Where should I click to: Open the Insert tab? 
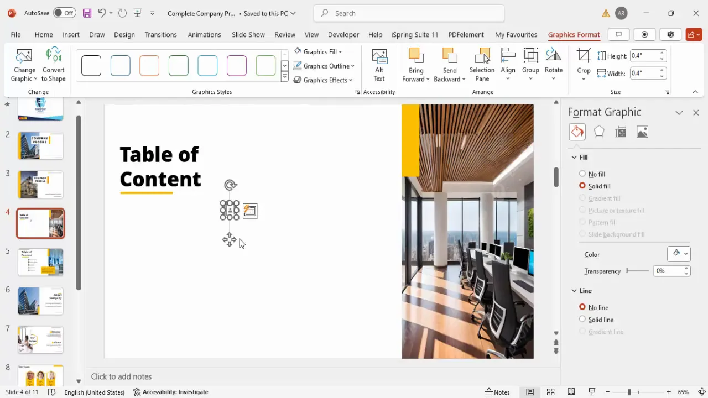[71, 34]
